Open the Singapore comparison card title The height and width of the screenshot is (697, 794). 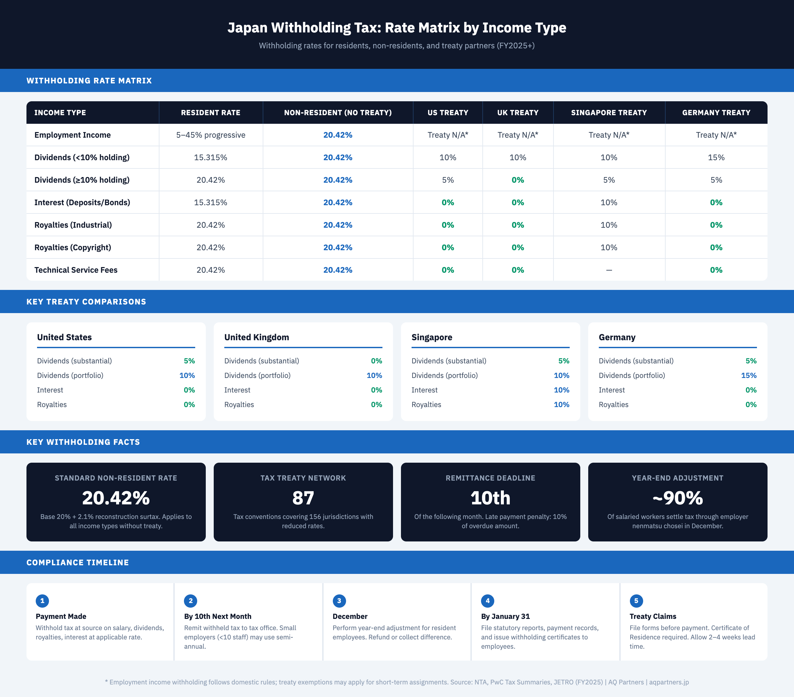pos(432,337)
